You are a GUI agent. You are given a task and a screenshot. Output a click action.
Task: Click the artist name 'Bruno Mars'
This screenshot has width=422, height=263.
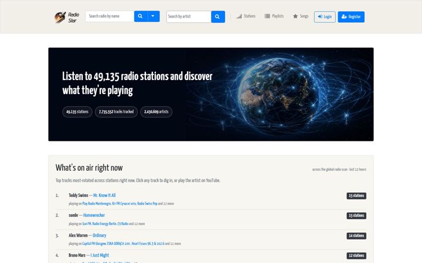click(77, 255)
